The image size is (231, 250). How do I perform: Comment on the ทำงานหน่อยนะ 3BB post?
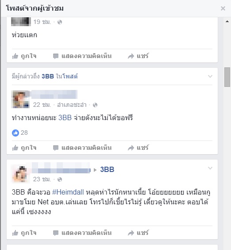tap(82, 148)
